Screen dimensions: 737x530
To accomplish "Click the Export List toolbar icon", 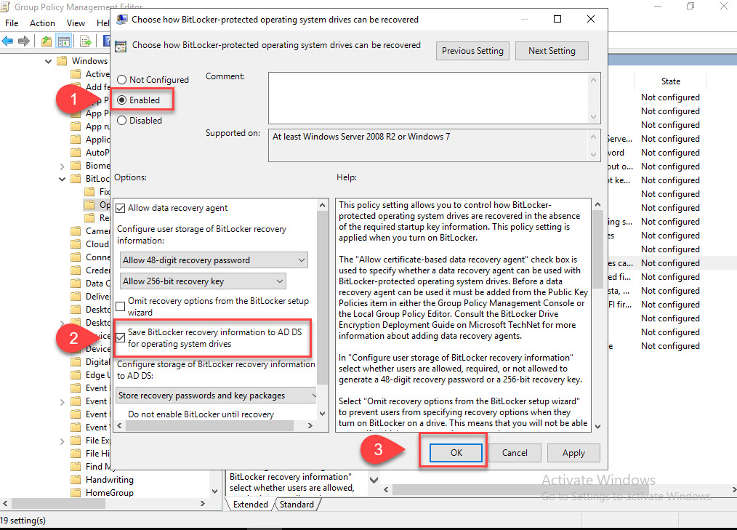I will tap(85, 41).
